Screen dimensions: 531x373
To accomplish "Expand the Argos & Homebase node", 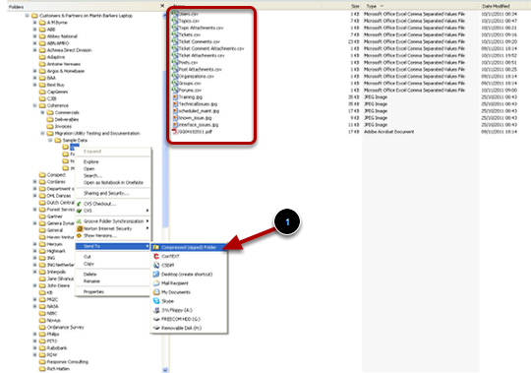I will [34, 71].
